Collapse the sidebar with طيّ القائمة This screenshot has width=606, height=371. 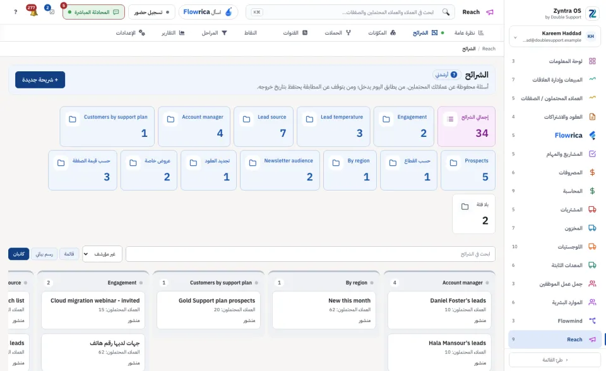[555, 360]
